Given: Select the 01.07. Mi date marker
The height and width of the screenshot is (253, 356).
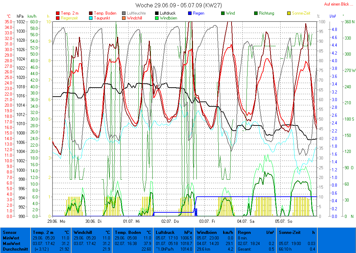Looking at the screenshot, I should 131,221.
